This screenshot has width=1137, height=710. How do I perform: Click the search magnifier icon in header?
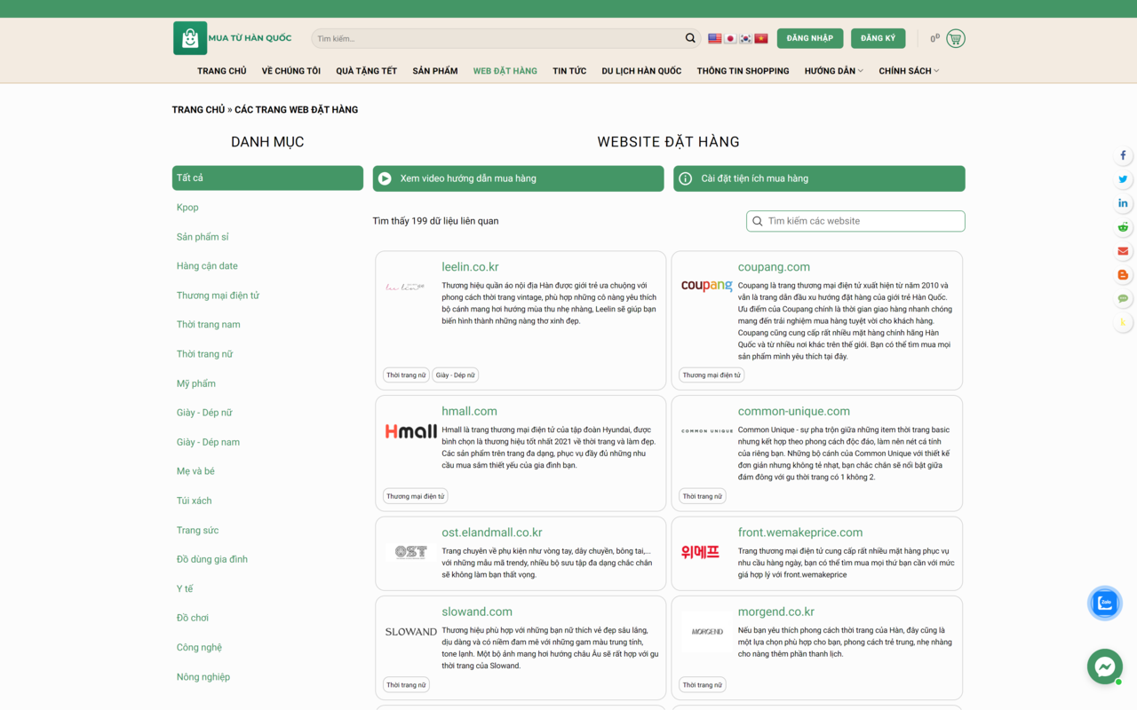[690, 38]
